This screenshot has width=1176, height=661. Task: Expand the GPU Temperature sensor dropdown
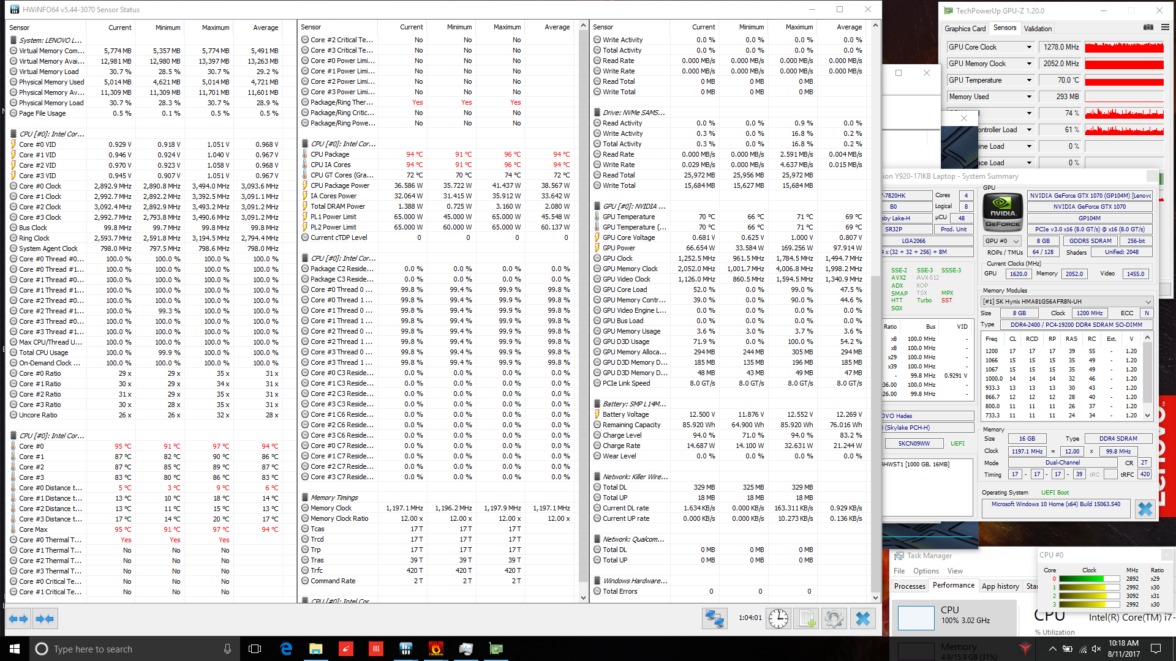(x=1029, y=80)
